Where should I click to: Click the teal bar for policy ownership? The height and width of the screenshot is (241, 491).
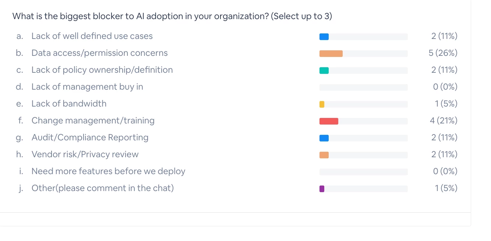pos(324,71)
